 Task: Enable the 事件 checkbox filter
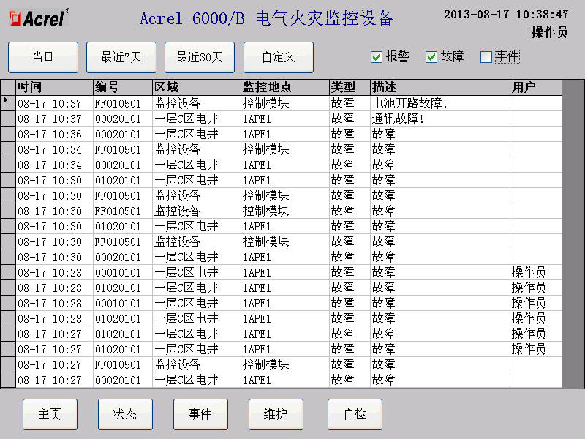coord(486,57)
